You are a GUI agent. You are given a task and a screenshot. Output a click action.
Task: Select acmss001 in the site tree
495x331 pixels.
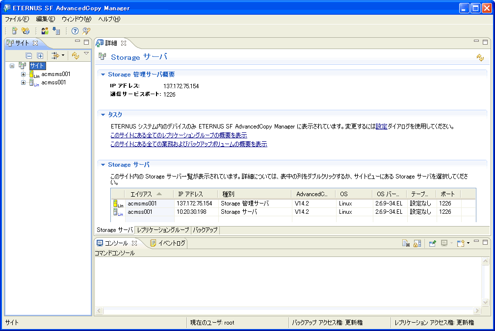tap(53, 82)
